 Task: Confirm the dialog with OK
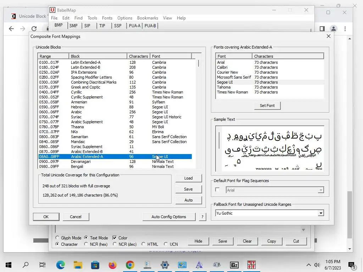pos(46,217)
